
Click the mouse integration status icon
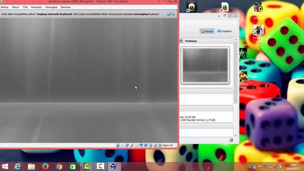click(155, 145)
